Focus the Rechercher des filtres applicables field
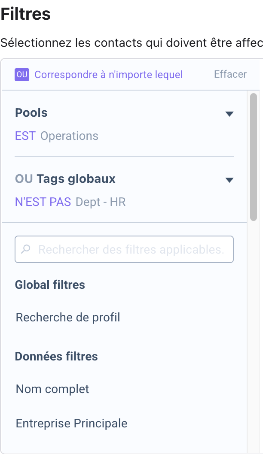The width and height of the screenshot is (263, 454). pos(124,249)
